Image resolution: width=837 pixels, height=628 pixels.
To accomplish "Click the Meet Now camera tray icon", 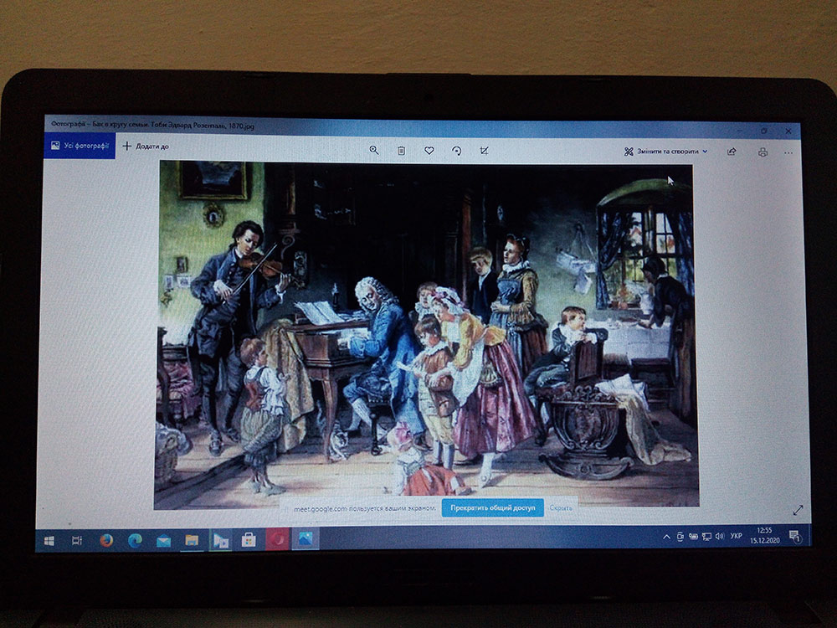I will pyautogui.click(x=680, y=537).
